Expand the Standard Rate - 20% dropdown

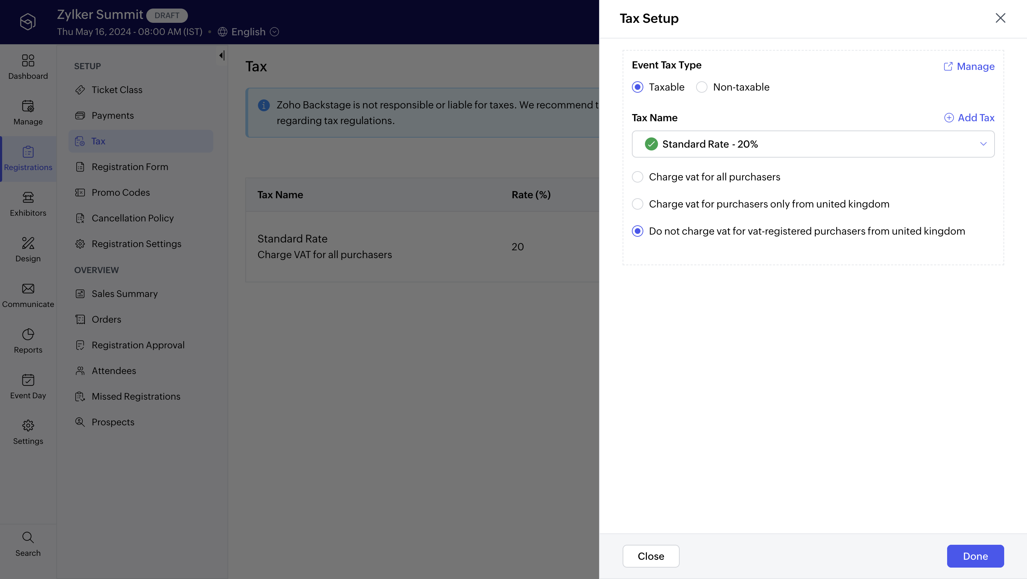[x=983, y=144]
